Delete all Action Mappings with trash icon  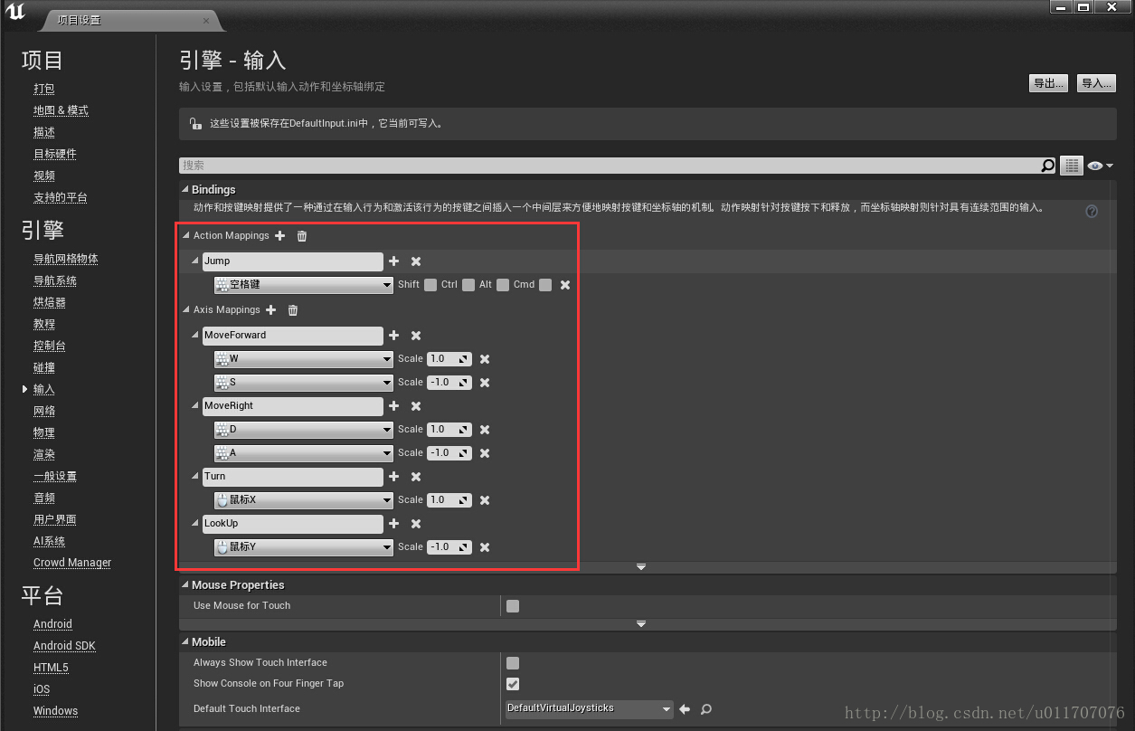(302, 236)
